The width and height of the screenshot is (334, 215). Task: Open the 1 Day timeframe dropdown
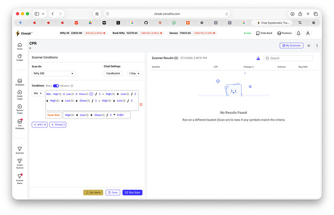[x=135, y=73]
